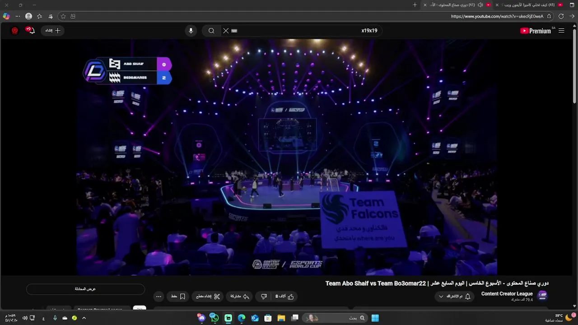Open YouTube account avatar menu

tap(15, 31)
